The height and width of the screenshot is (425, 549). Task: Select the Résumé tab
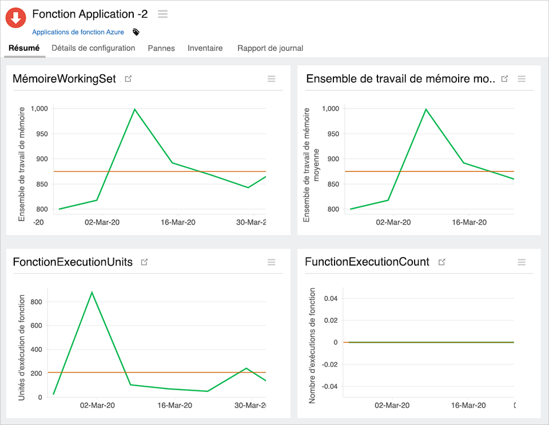click(x=24, y=49)
